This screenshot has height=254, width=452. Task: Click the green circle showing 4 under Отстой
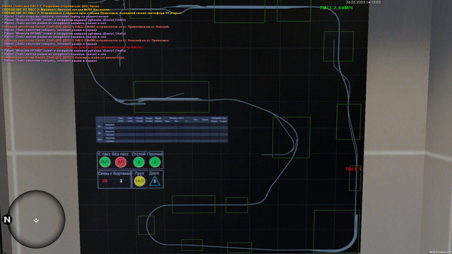[x=139, y=162]
